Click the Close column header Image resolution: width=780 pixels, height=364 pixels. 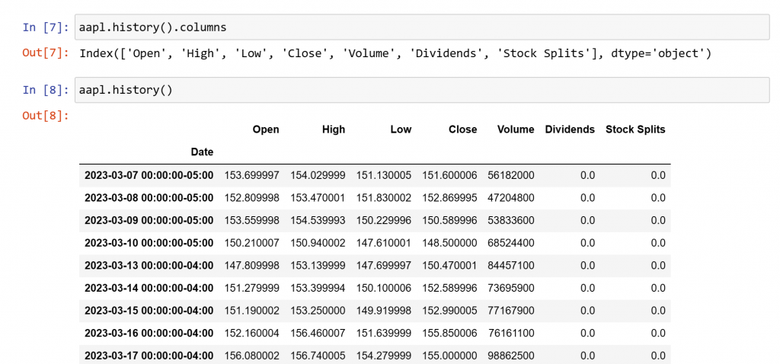(x=462, y=129)
